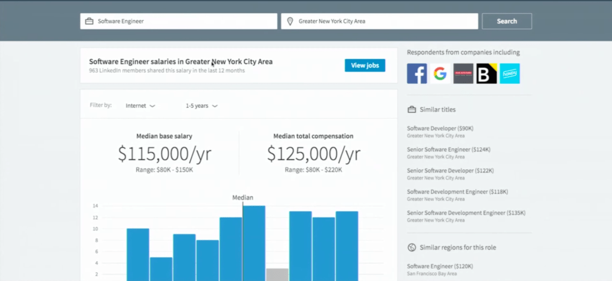This screenshot has width=612, height=281.
Task: Click the globe icon beside Similar regions
Action: (411, 248)
